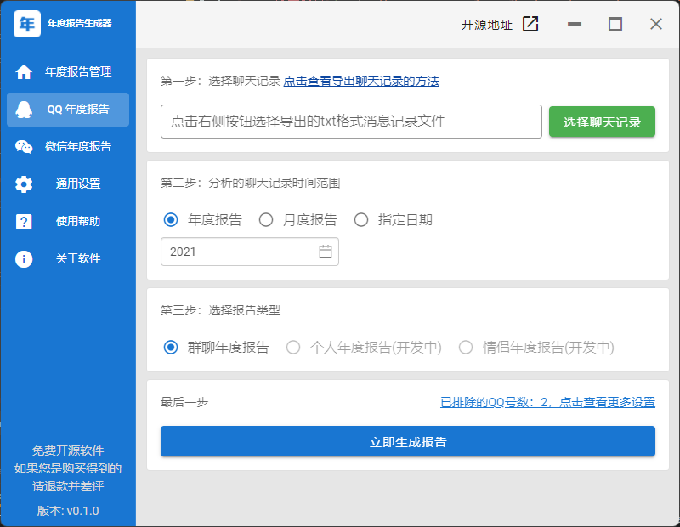Image resolution: width=680 pixels, height=527 pixels.
Task: Click the 免费开源软件 text in sidebar
Action: 68,451
